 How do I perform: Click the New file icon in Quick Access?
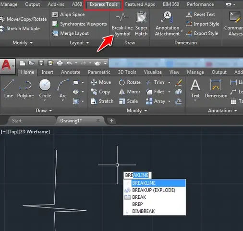click(22, 63)
